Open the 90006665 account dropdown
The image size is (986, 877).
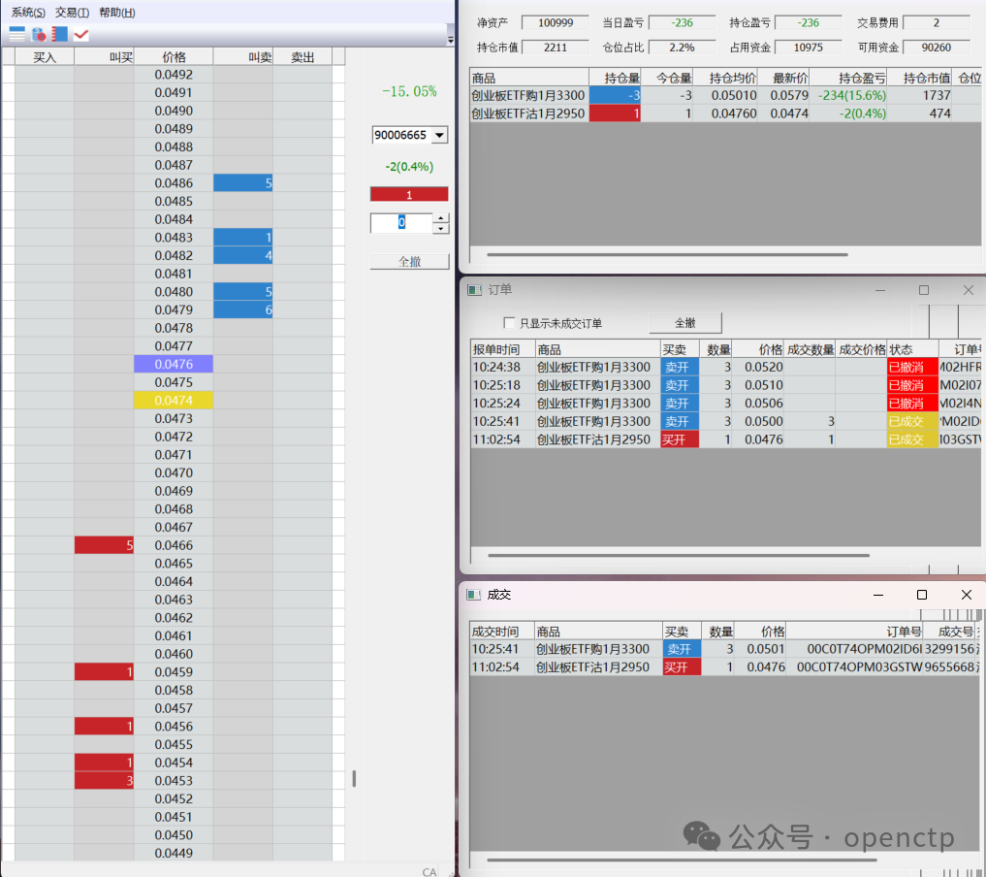(439, 135)
